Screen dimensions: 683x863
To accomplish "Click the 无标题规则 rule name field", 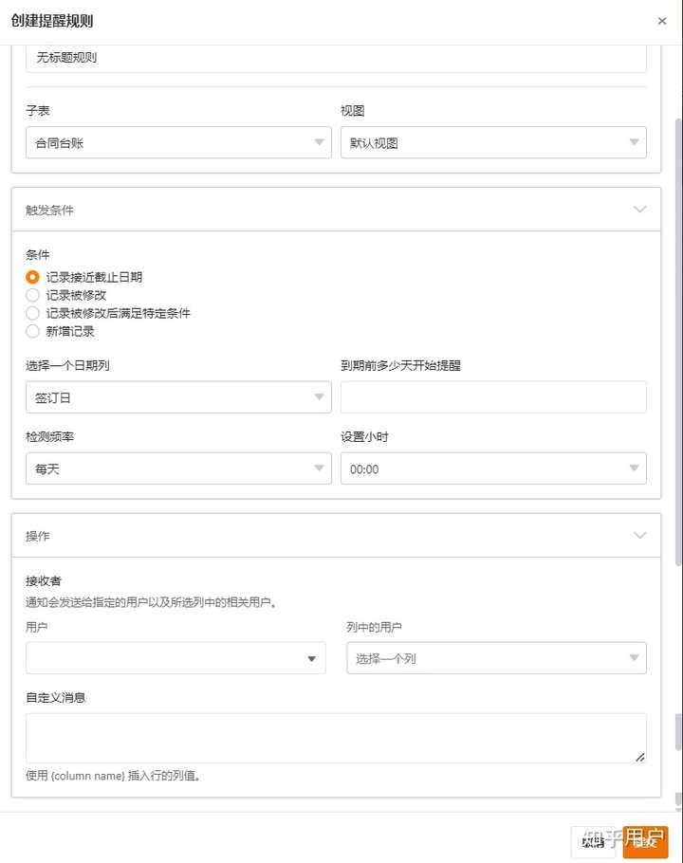I will click(x=336, y=58).
